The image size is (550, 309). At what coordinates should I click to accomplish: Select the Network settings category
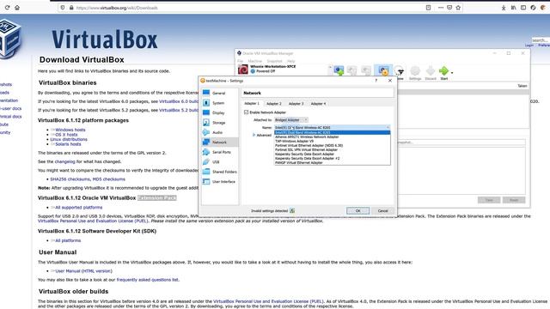[219, 142]
